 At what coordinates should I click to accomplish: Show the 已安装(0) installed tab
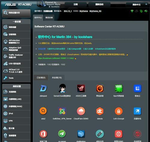coord(41,78)
